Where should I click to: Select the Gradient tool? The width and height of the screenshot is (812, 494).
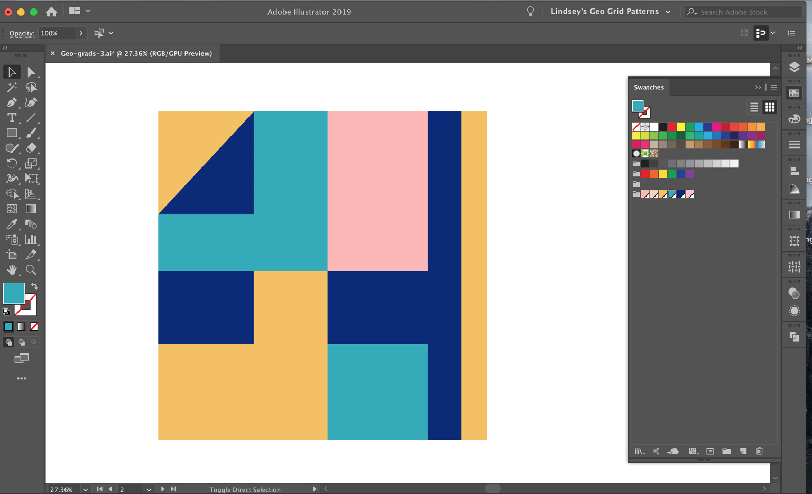click(31, 209)
